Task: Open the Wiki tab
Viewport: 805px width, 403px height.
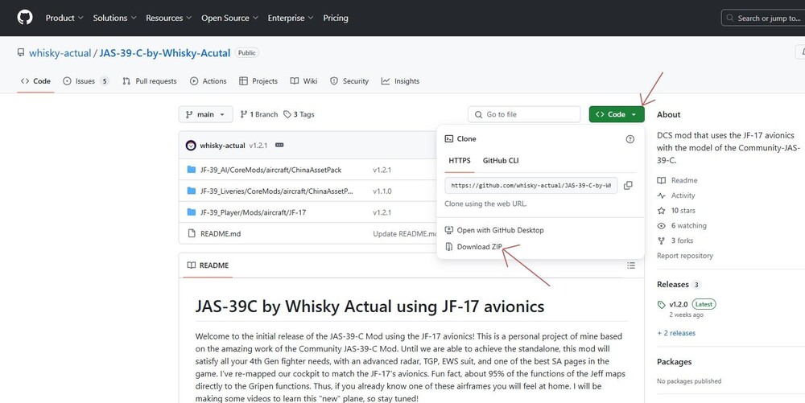Action: tap(304, 81)
